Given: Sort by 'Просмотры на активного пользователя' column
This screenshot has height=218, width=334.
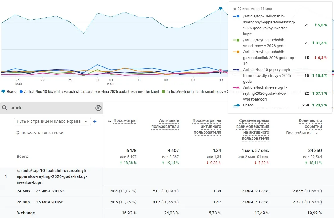Looking at the screenshot, I should (207, 126).
